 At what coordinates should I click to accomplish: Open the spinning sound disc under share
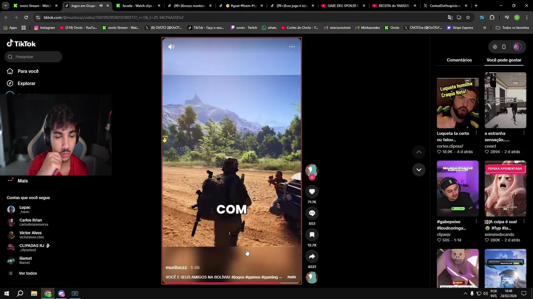point(312,277)
